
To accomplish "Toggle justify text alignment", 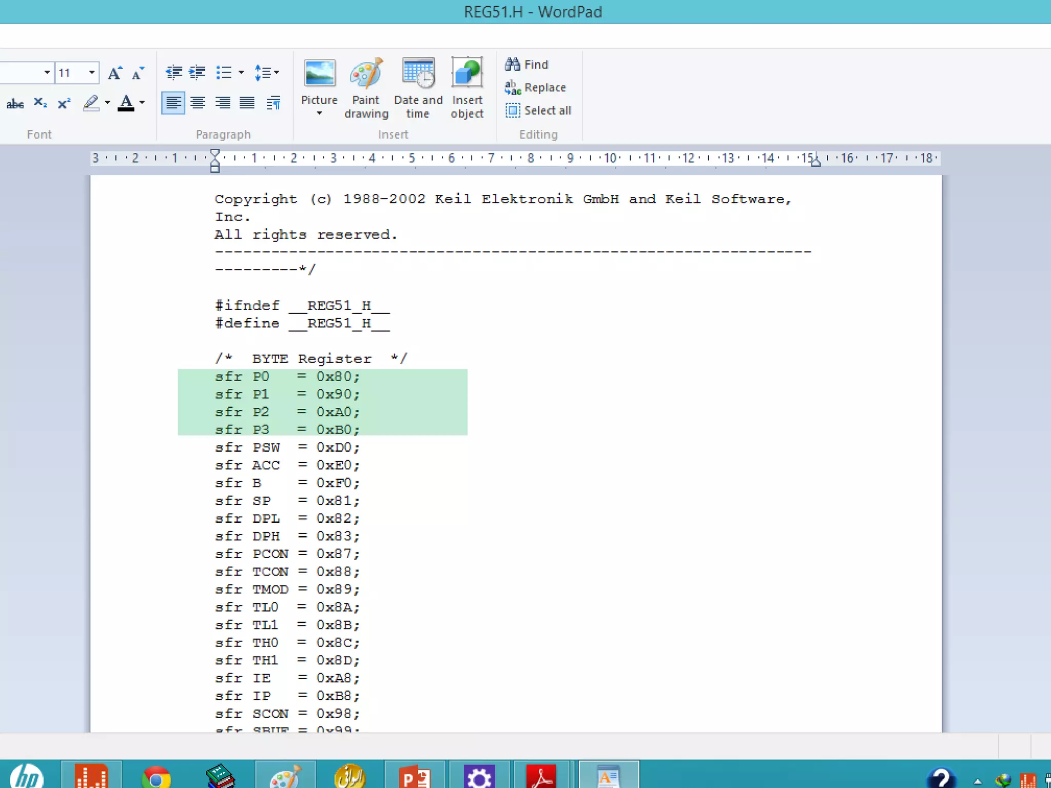I will (247, 103).
